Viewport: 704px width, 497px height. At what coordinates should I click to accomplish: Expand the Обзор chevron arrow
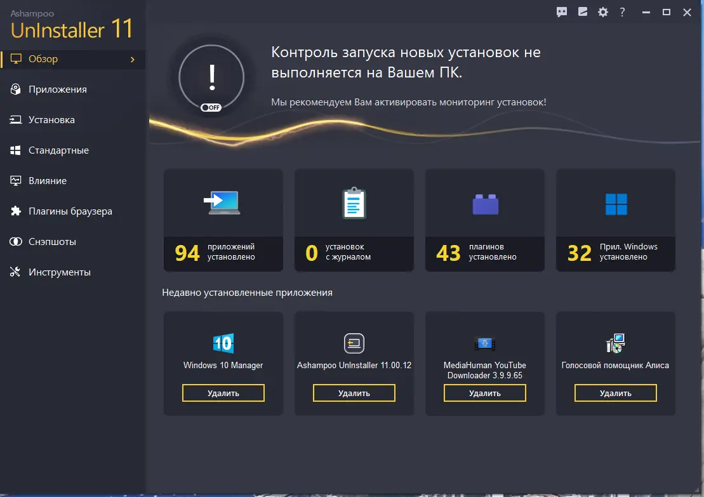coord(133,59)
